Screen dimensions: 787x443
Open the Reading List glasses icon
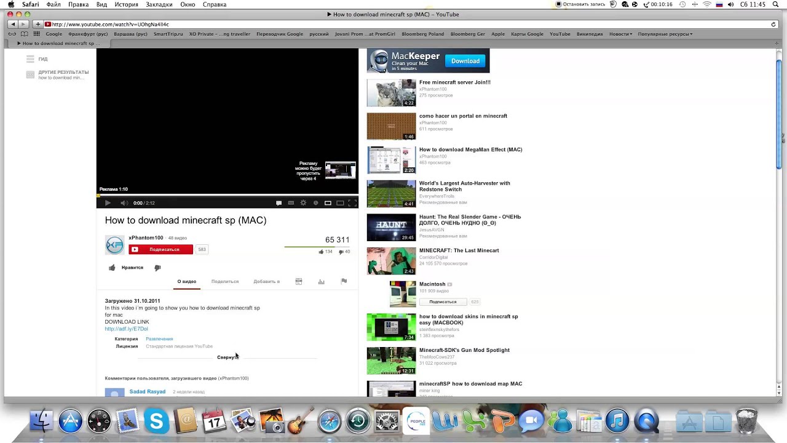pyautogui.click(x=12, y=34)
